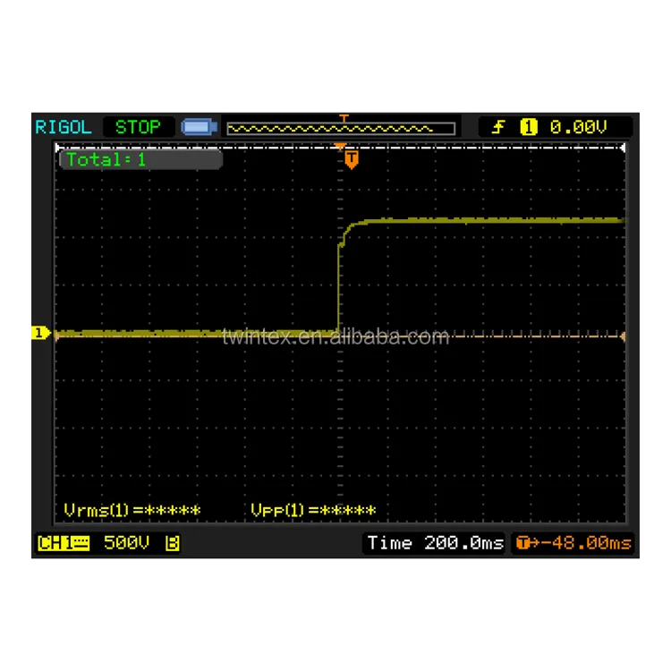Click the orange trigger level marker at right edge
Viewport: 671px width, 671px height.
[x=623, y=336]
